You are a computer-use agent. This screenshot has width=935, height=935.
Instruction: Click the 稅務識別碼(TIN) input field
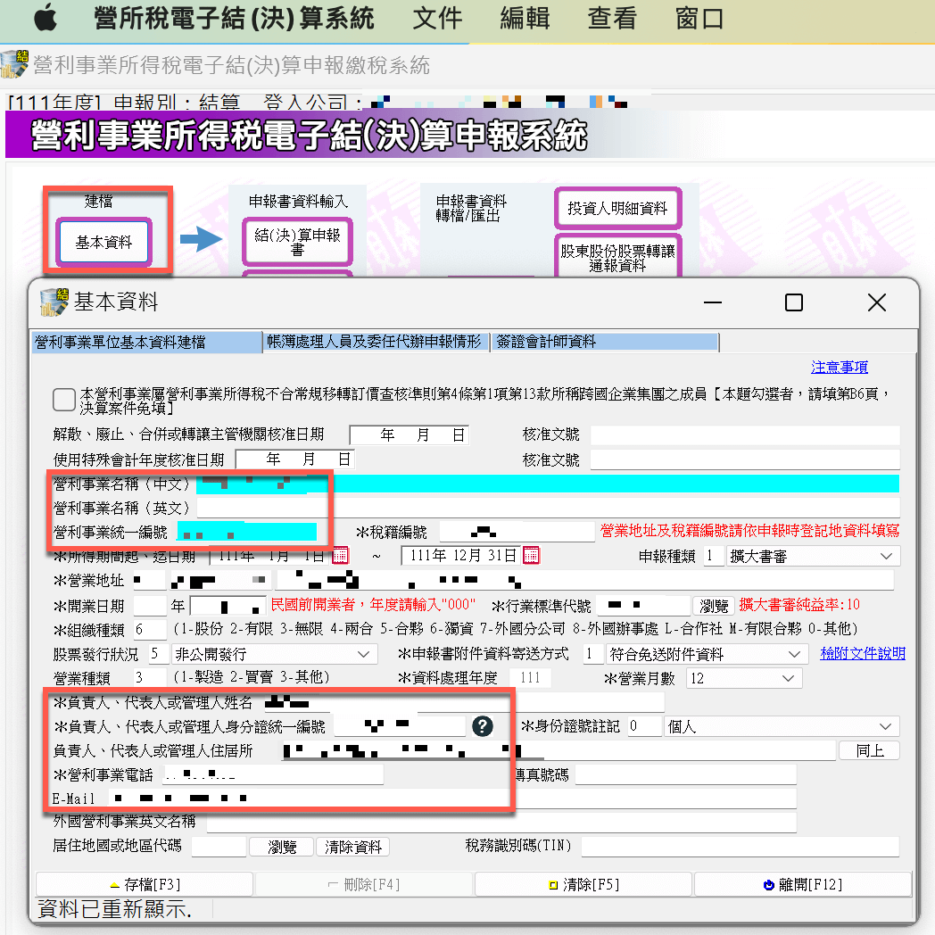740,846
